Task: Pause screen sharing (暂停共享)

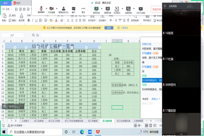Action: (x=108, y=10)
